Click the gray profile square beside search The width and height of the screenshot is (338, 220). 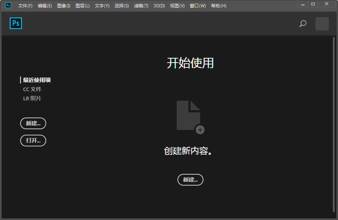pyautogui.click(x=322, y=24)
